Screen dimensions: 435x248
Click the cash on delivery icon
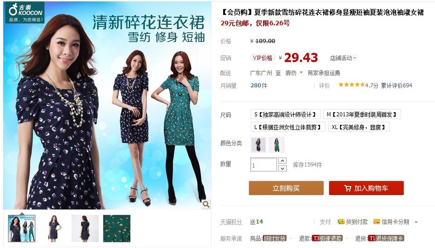click(341, 222)
